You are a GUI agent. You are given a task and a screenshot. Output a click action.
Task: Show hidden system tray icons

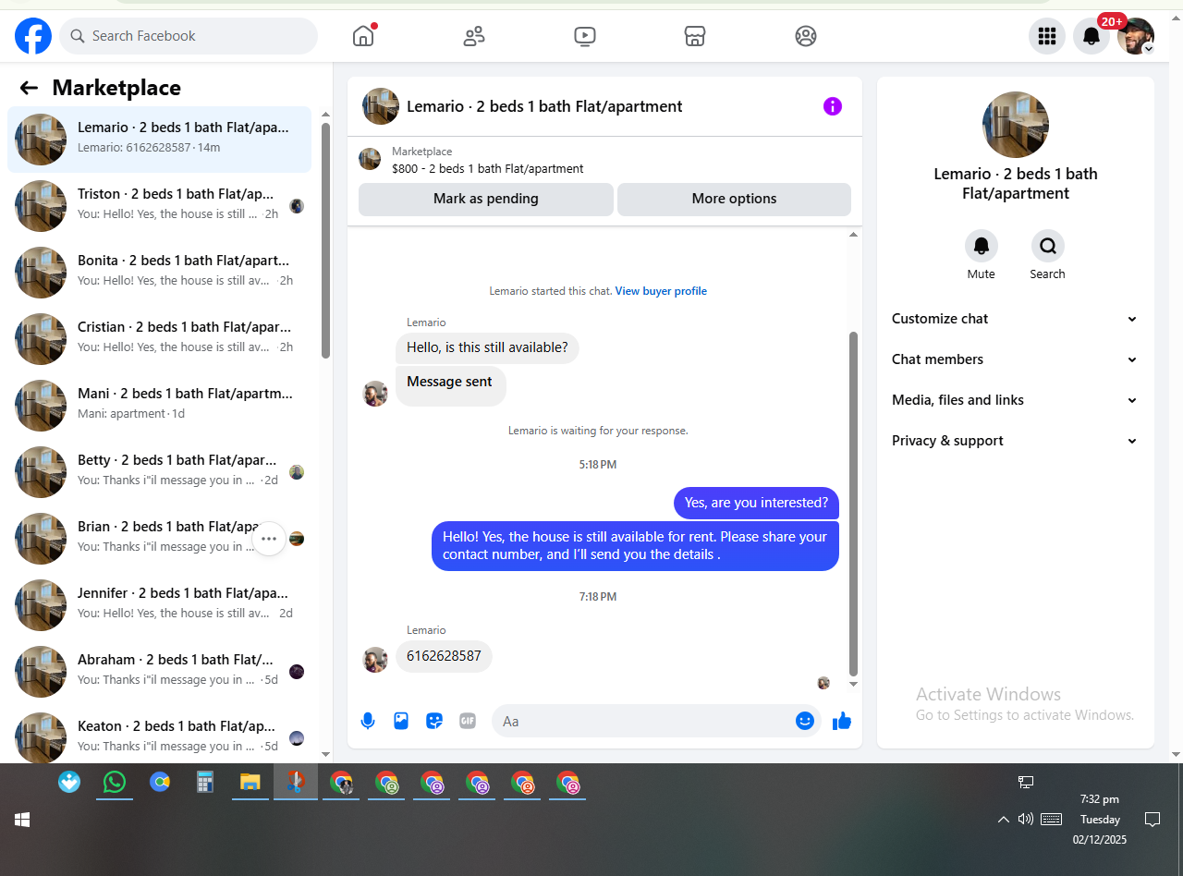point(1003,819)
